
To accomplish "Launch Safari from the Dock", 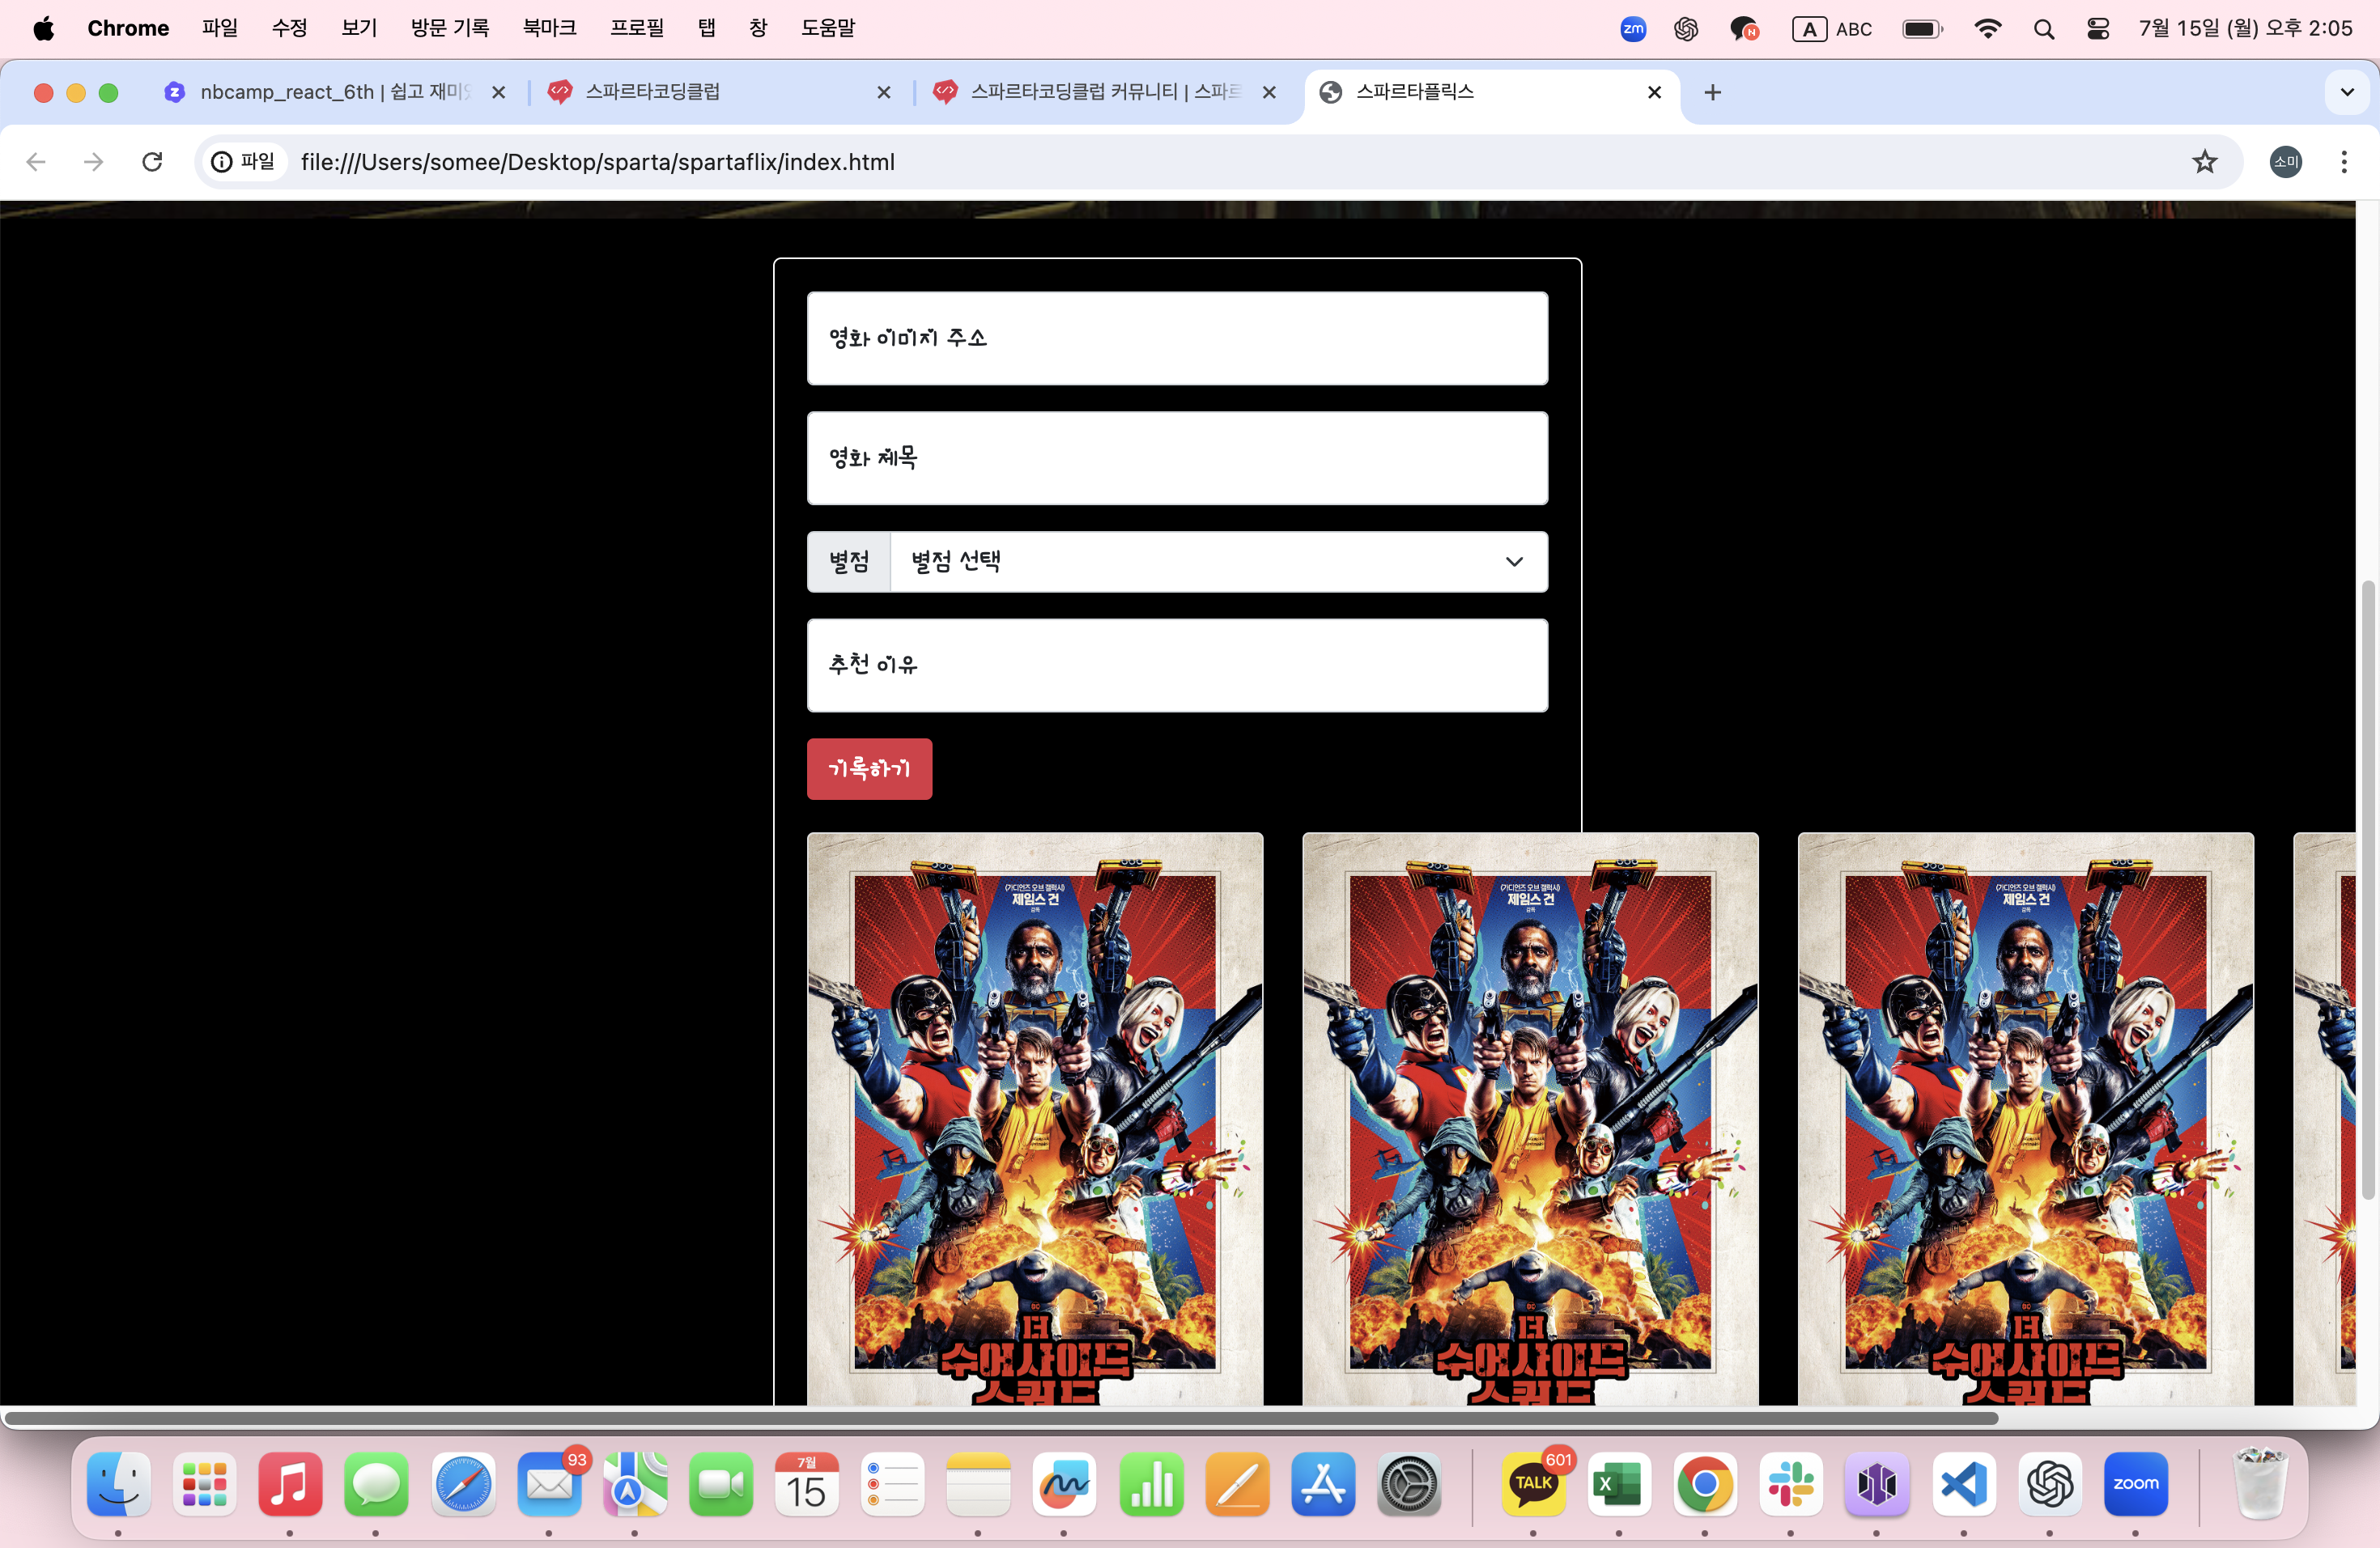I will coord(463,1484).
